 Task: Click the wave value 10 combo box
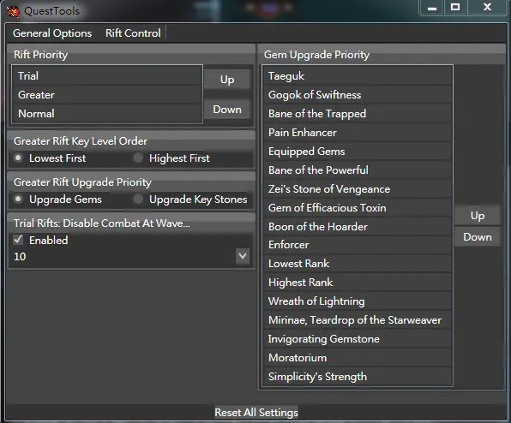[x=131, y=257]
